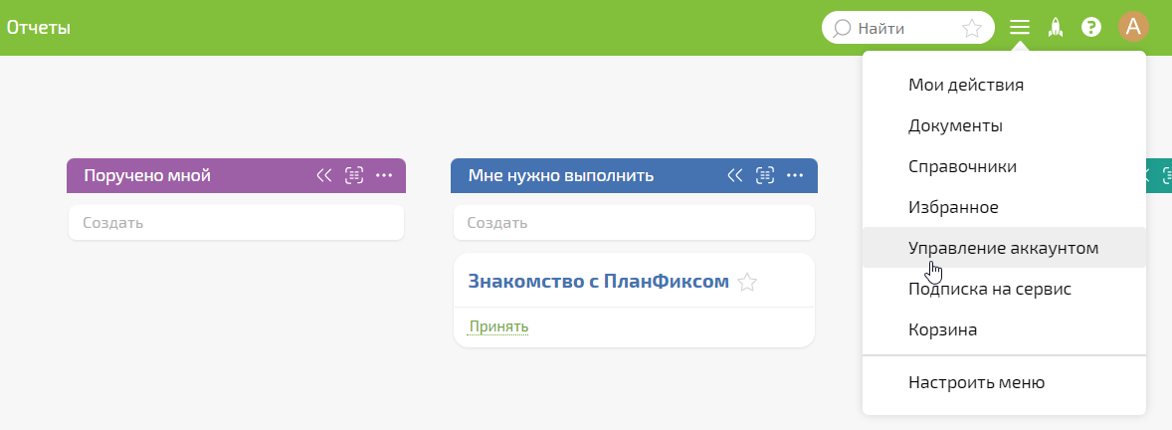Open user avatar profile menu
Image resolution: width=1172 pixels, height=430 pixels.
click(x=1133, y=27)
